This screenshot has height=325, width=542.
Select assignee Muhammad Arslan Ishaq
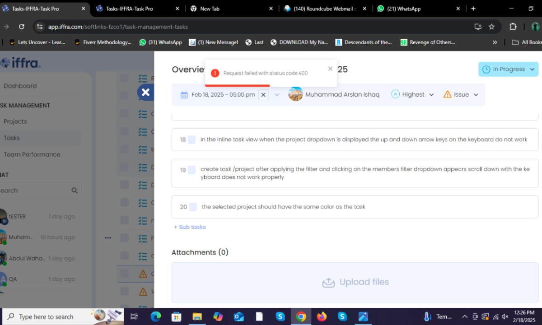pos(334,94)
